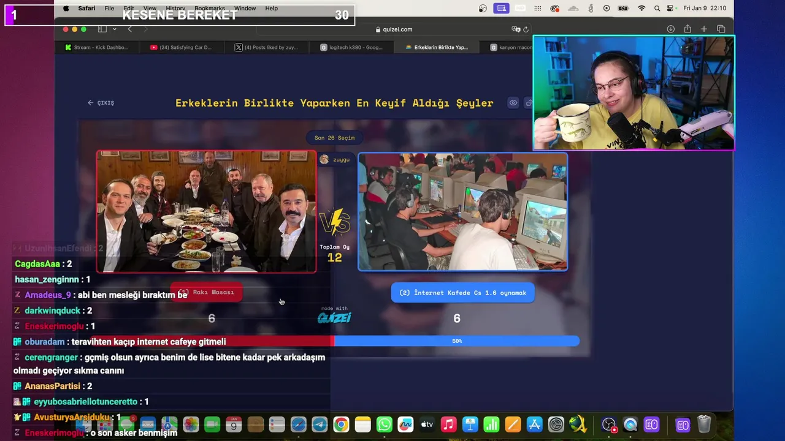Image resolution: width=785 pixels, height=441 pixels.
Task: Open Pages from the dock
Action: coord(513,424)
